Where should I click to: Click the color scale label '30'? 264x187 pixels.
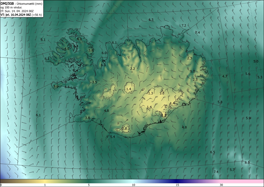[x=221, y=185]
